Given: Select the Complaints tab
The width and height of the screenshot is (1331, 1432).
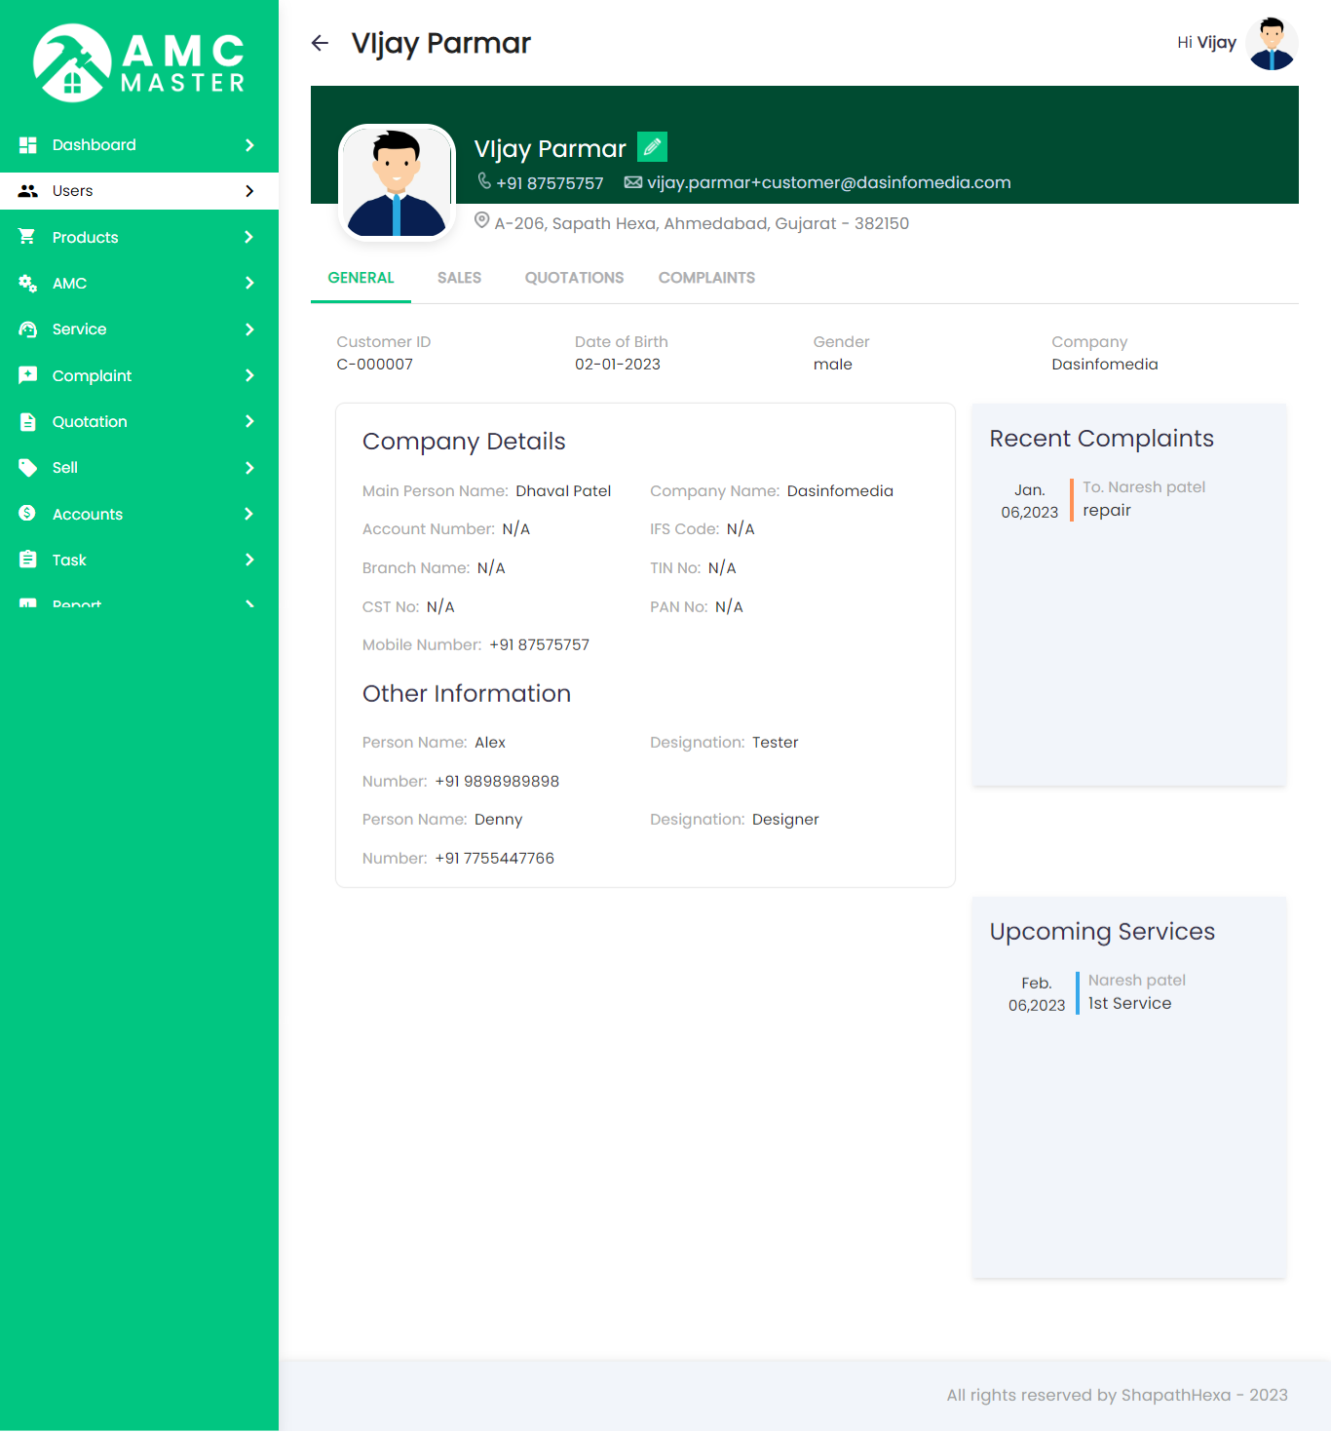Looking at the screenshot, I should click(706, 278).
